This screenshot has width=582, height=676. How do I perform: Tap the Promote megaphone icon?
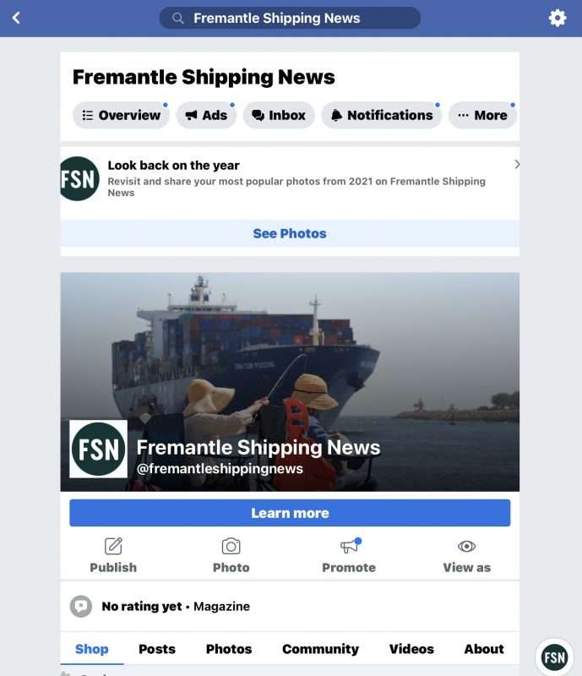(350, 546)
